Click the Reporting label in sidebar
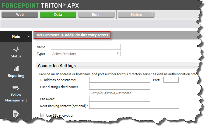 click(16, 76)
